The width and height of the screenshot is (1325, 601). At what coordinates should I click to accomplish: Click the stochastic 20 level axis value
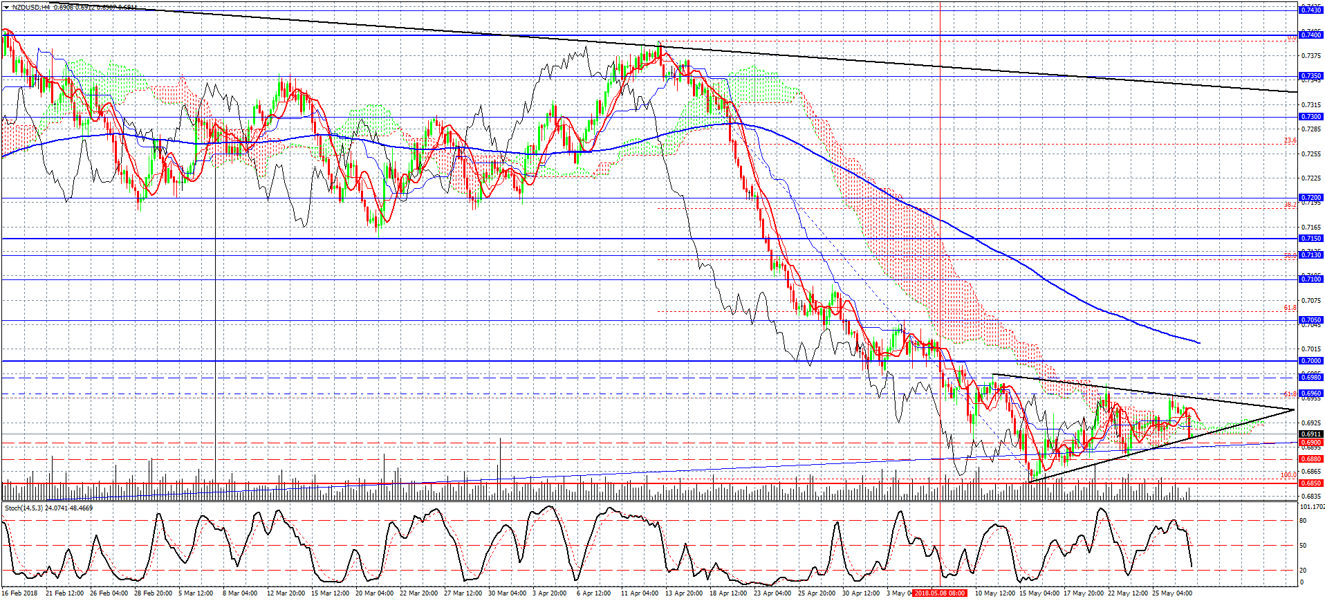click(1304, 571)
